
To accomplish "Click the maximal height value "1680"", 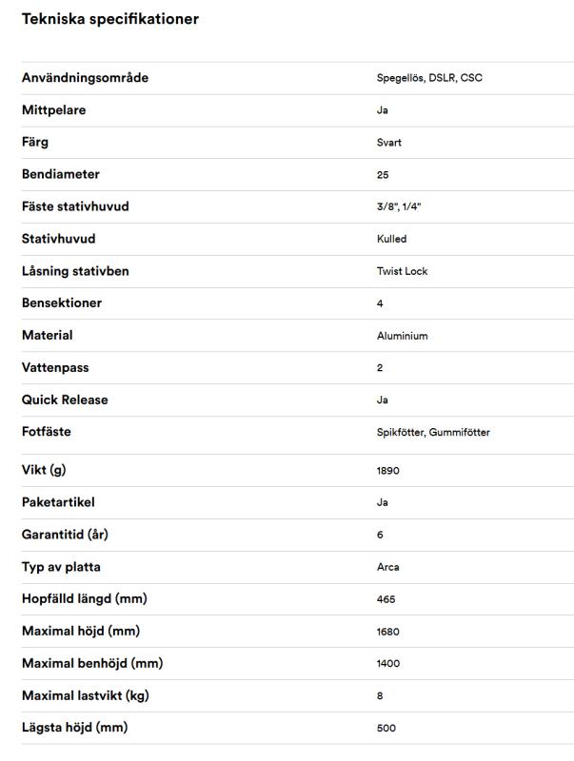I will click(x=387, y=632).
